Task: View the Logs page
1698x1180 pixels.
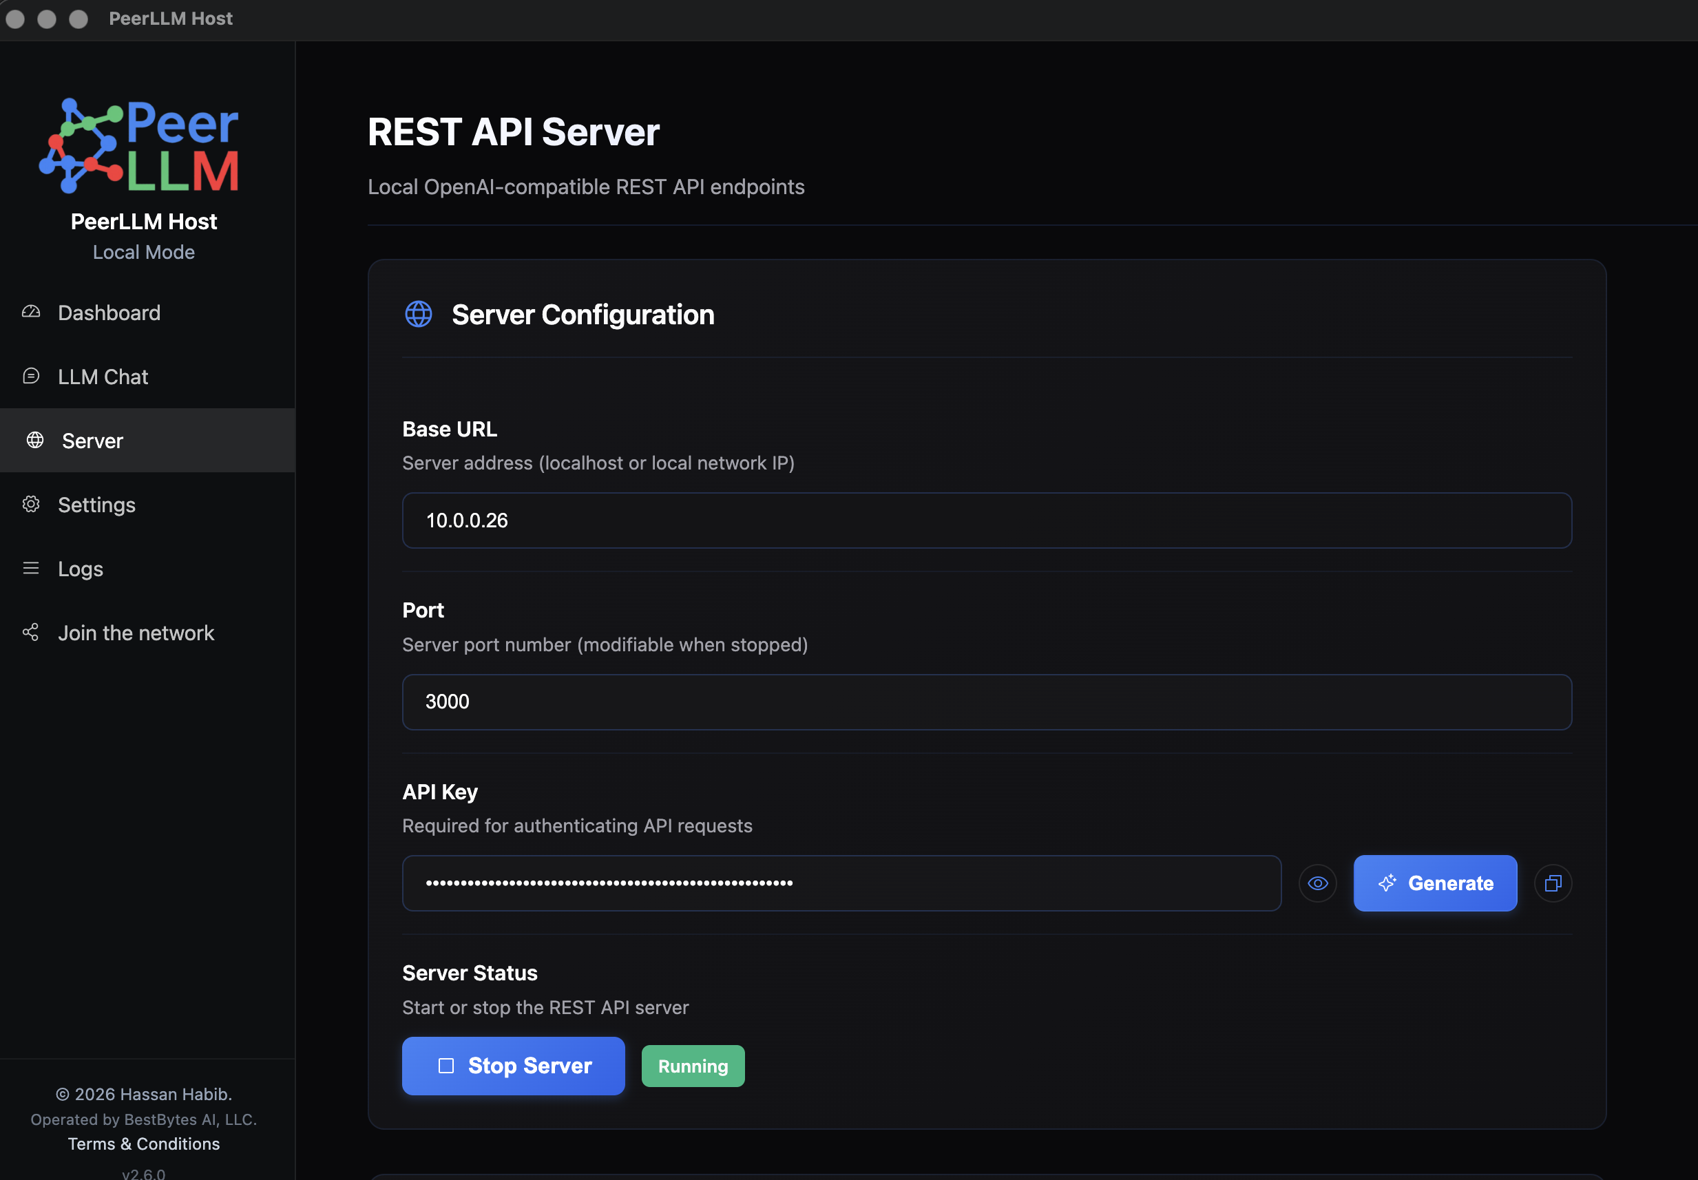Action: 147,569
